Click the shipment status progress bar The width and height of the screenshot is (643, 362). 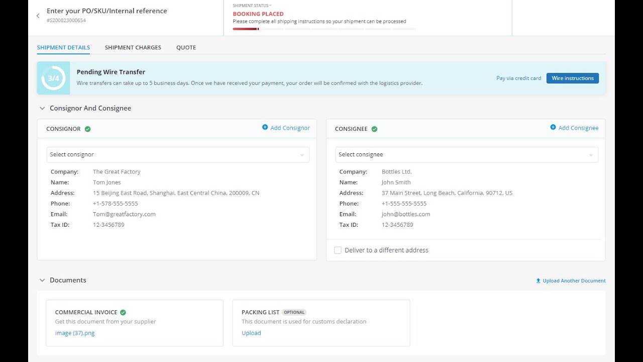tap(324, 29)
